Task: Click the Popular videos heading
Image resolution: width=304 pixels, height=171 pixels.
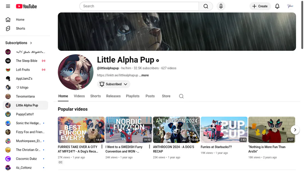Action: pyautogui.click(x=73, y=109)
